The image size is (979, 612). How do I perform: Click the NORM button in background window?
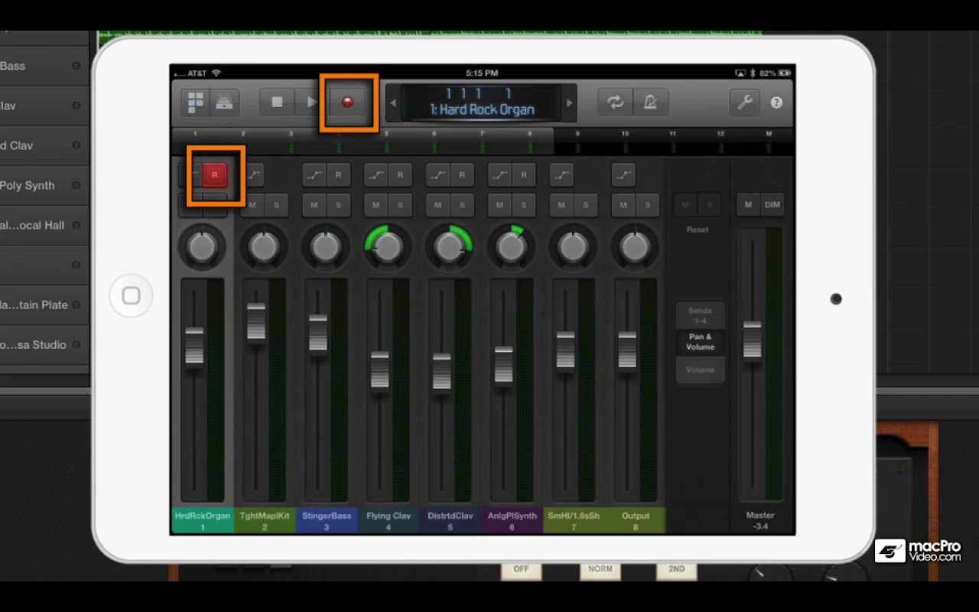click(600, 570)
